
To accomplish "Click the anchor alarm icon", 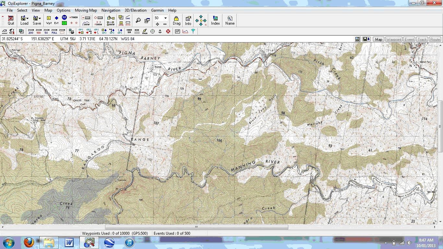I will [160, 31].
